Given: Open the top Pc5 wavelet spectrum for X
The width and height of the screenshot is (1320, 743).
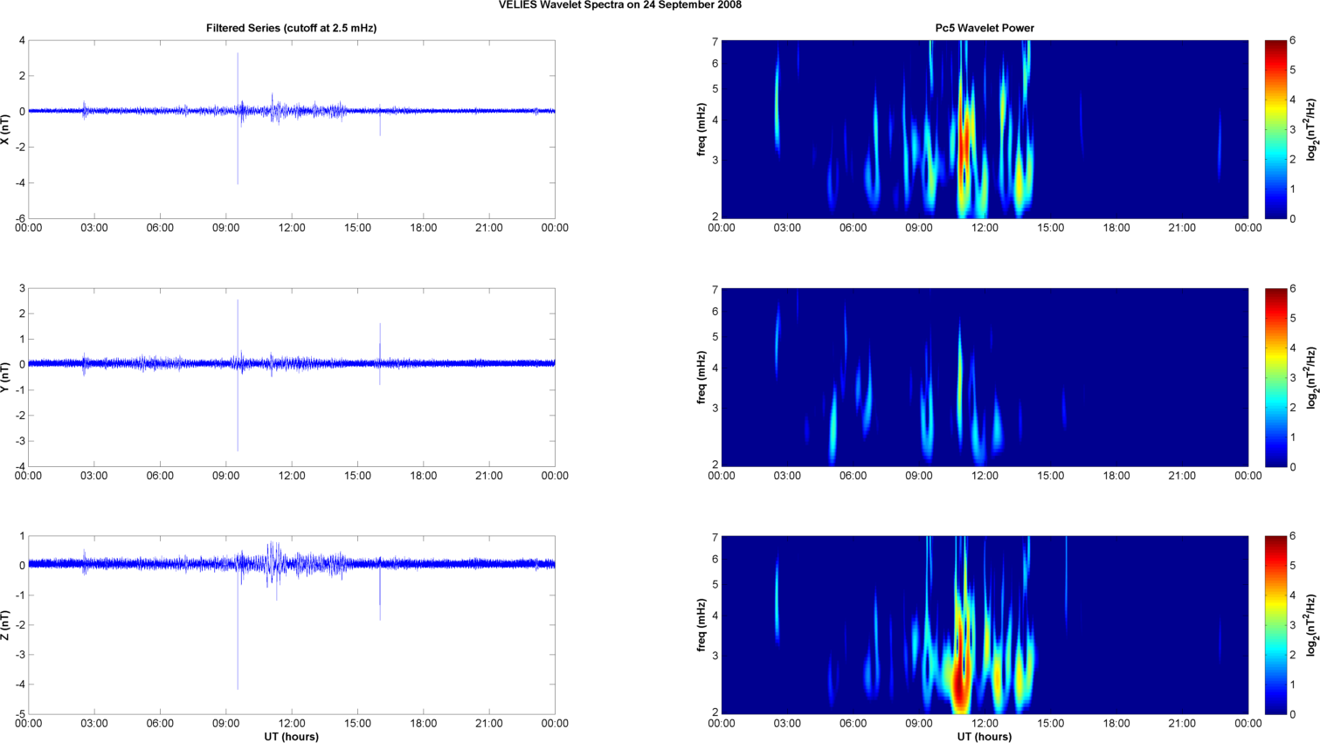Looking at the screenshot, I should [985, 129].
